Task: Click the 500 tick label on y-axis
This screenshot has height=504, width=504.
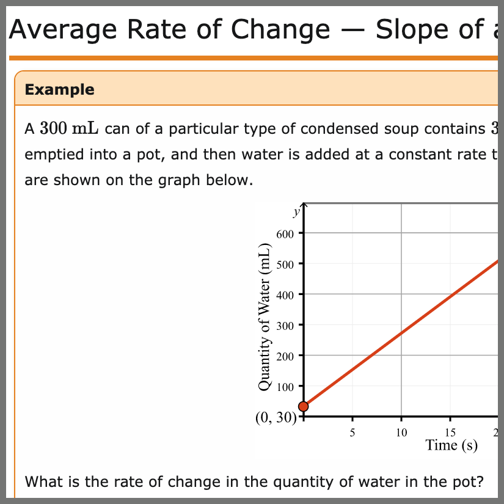Action: click(285, 264)
